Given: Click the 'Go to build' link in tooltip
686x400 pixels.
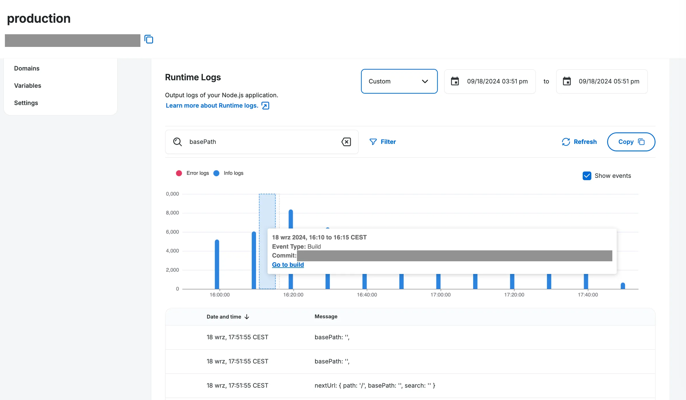Looking at the screenshot, I should coord(287,264).
